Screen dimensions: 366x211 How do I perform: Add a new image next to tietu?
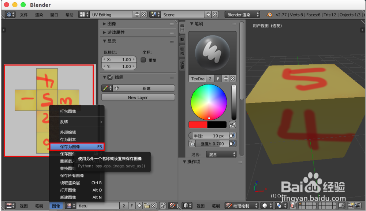click(x=139, y=206)
